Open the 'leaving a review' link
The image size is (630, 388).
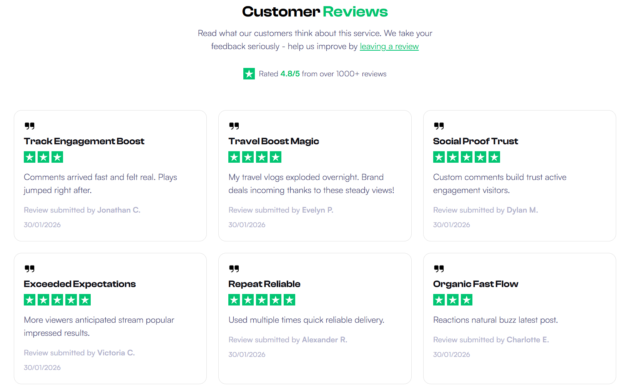[x=389, y=46]
